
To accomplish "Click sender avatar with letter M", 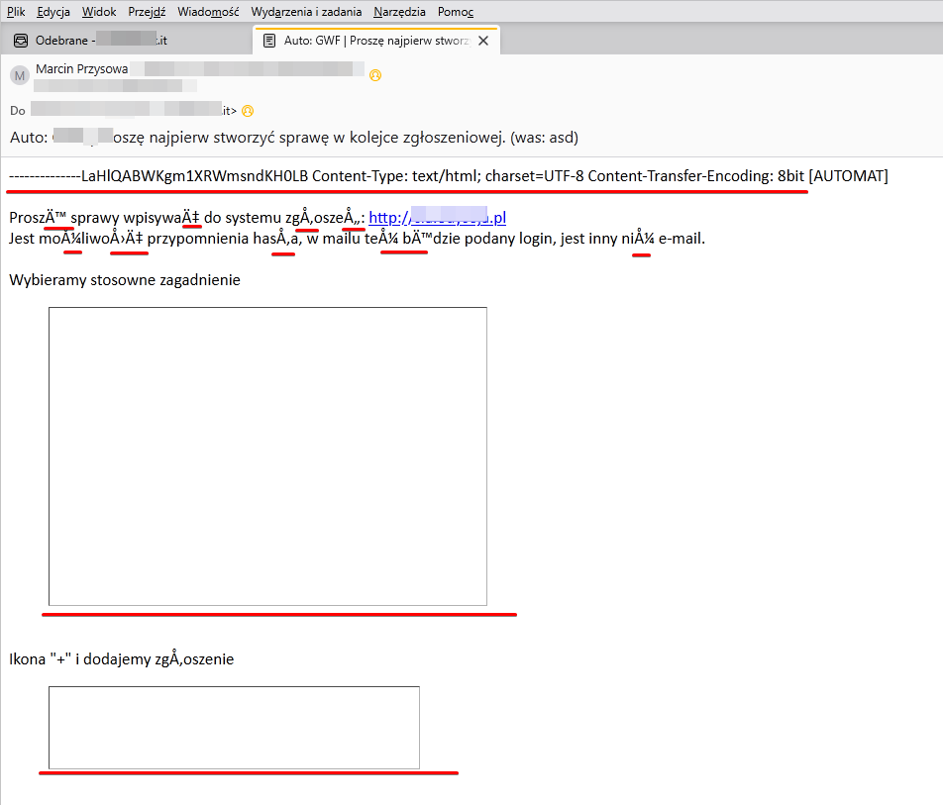I will [19, 75].
